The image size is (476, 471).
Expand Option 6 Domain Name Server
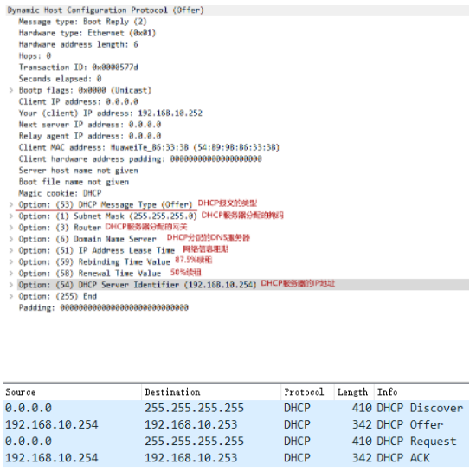click(11, 239)
